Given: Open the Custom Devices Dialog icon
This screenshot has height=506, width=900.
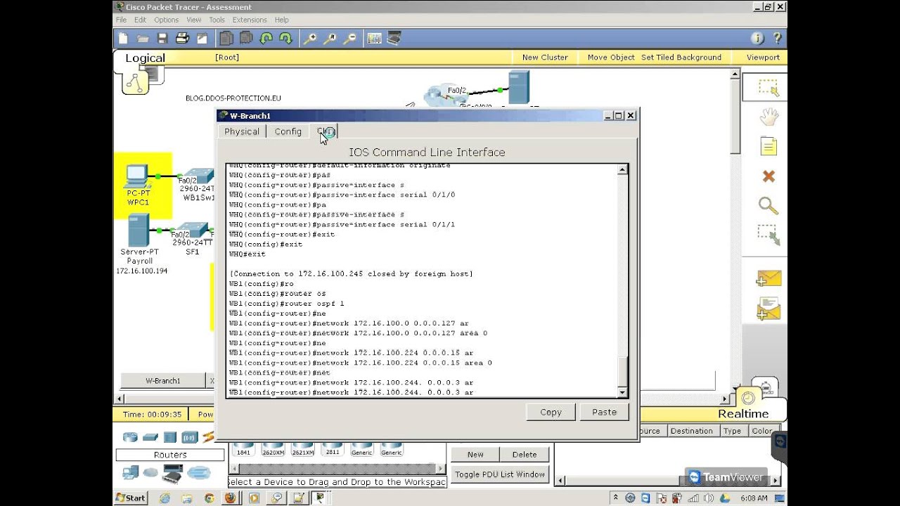Looking at the screenshot, I should point(394,39).
